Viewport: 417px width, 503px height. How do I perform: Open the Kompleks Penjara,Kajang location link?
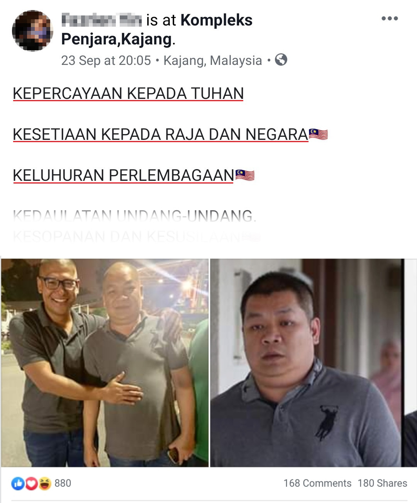157,29
